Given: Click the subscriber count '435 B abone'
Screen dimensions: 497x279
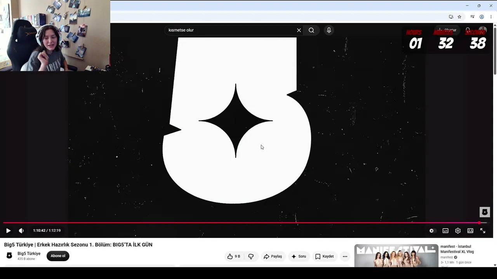Looking at the screenshot, I should 26,259.
